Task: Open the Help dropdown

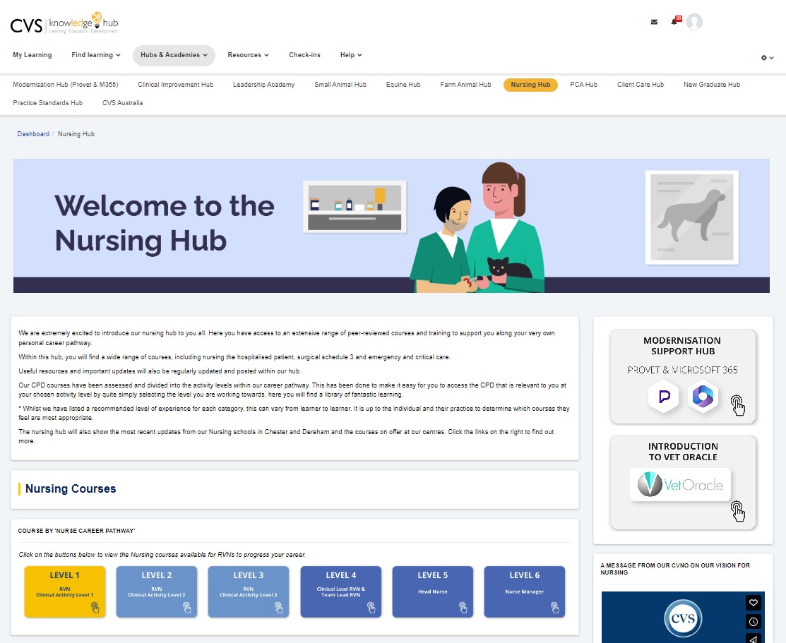Action: pyautogui.click(x=350, y=54)
